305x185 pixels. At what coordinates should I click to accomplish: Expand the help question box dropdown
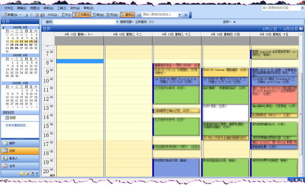(x=302, y=8)
